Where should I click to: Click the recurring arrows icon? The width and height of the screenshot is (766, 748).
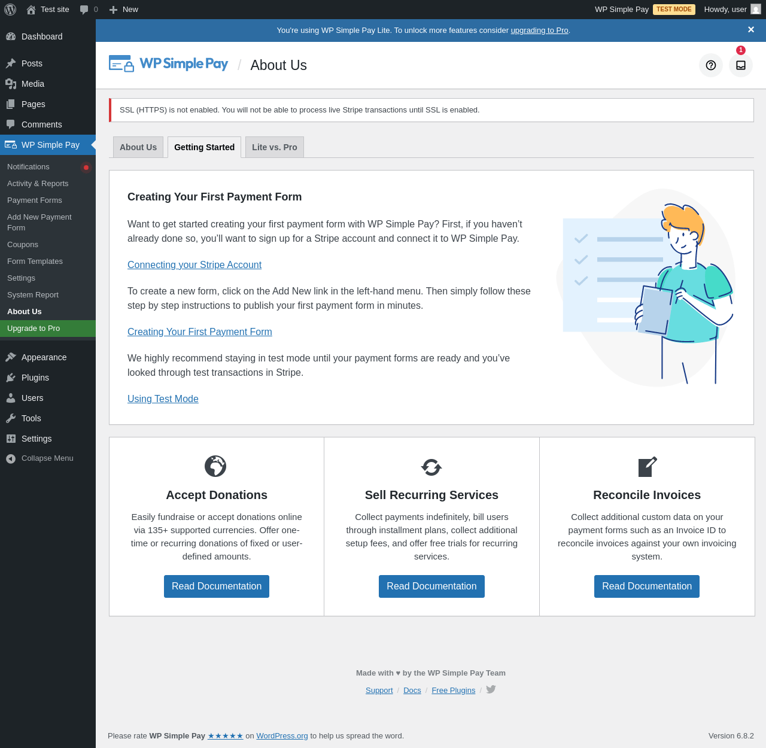[x=431, y=467]
